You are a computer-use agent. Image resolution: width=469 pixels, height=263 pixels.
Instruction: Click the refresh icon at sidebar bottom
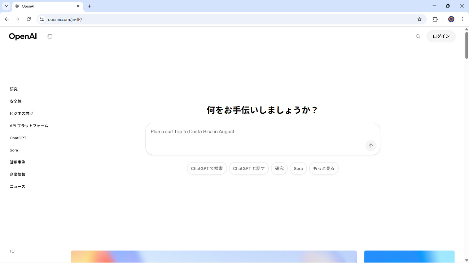tap(12, 251)
